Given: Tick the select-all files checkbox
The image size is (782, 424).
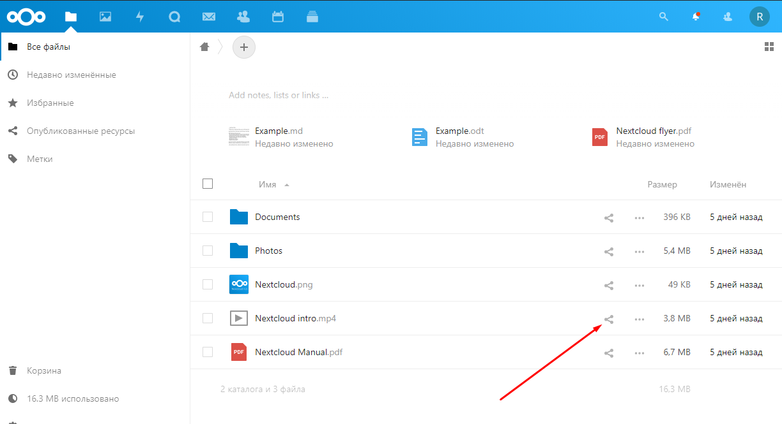Looking at the screenshot, I should click(x=207, y=184).
